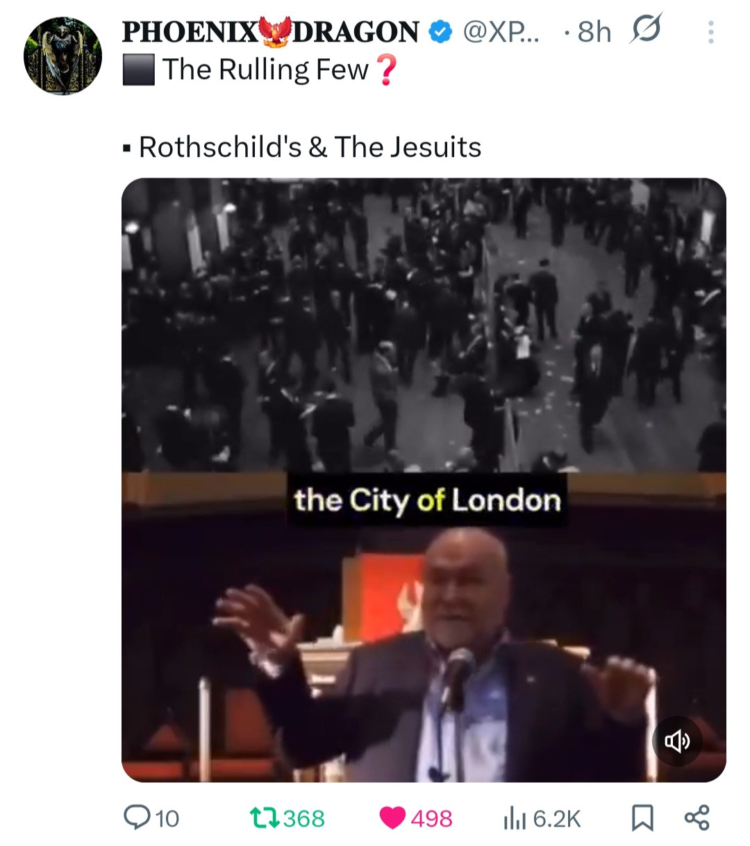Click the "Rothschild's & The Jesuits" line

click(310, 147)
